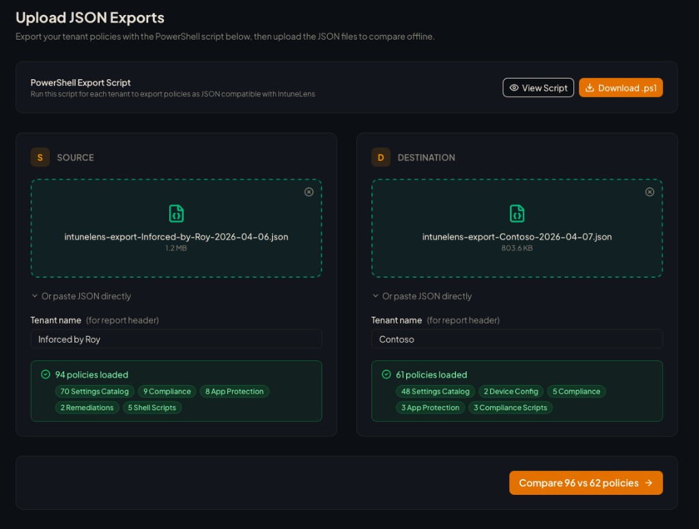Expand Or paste JSON directly under DESTINATION

[421, 296]
